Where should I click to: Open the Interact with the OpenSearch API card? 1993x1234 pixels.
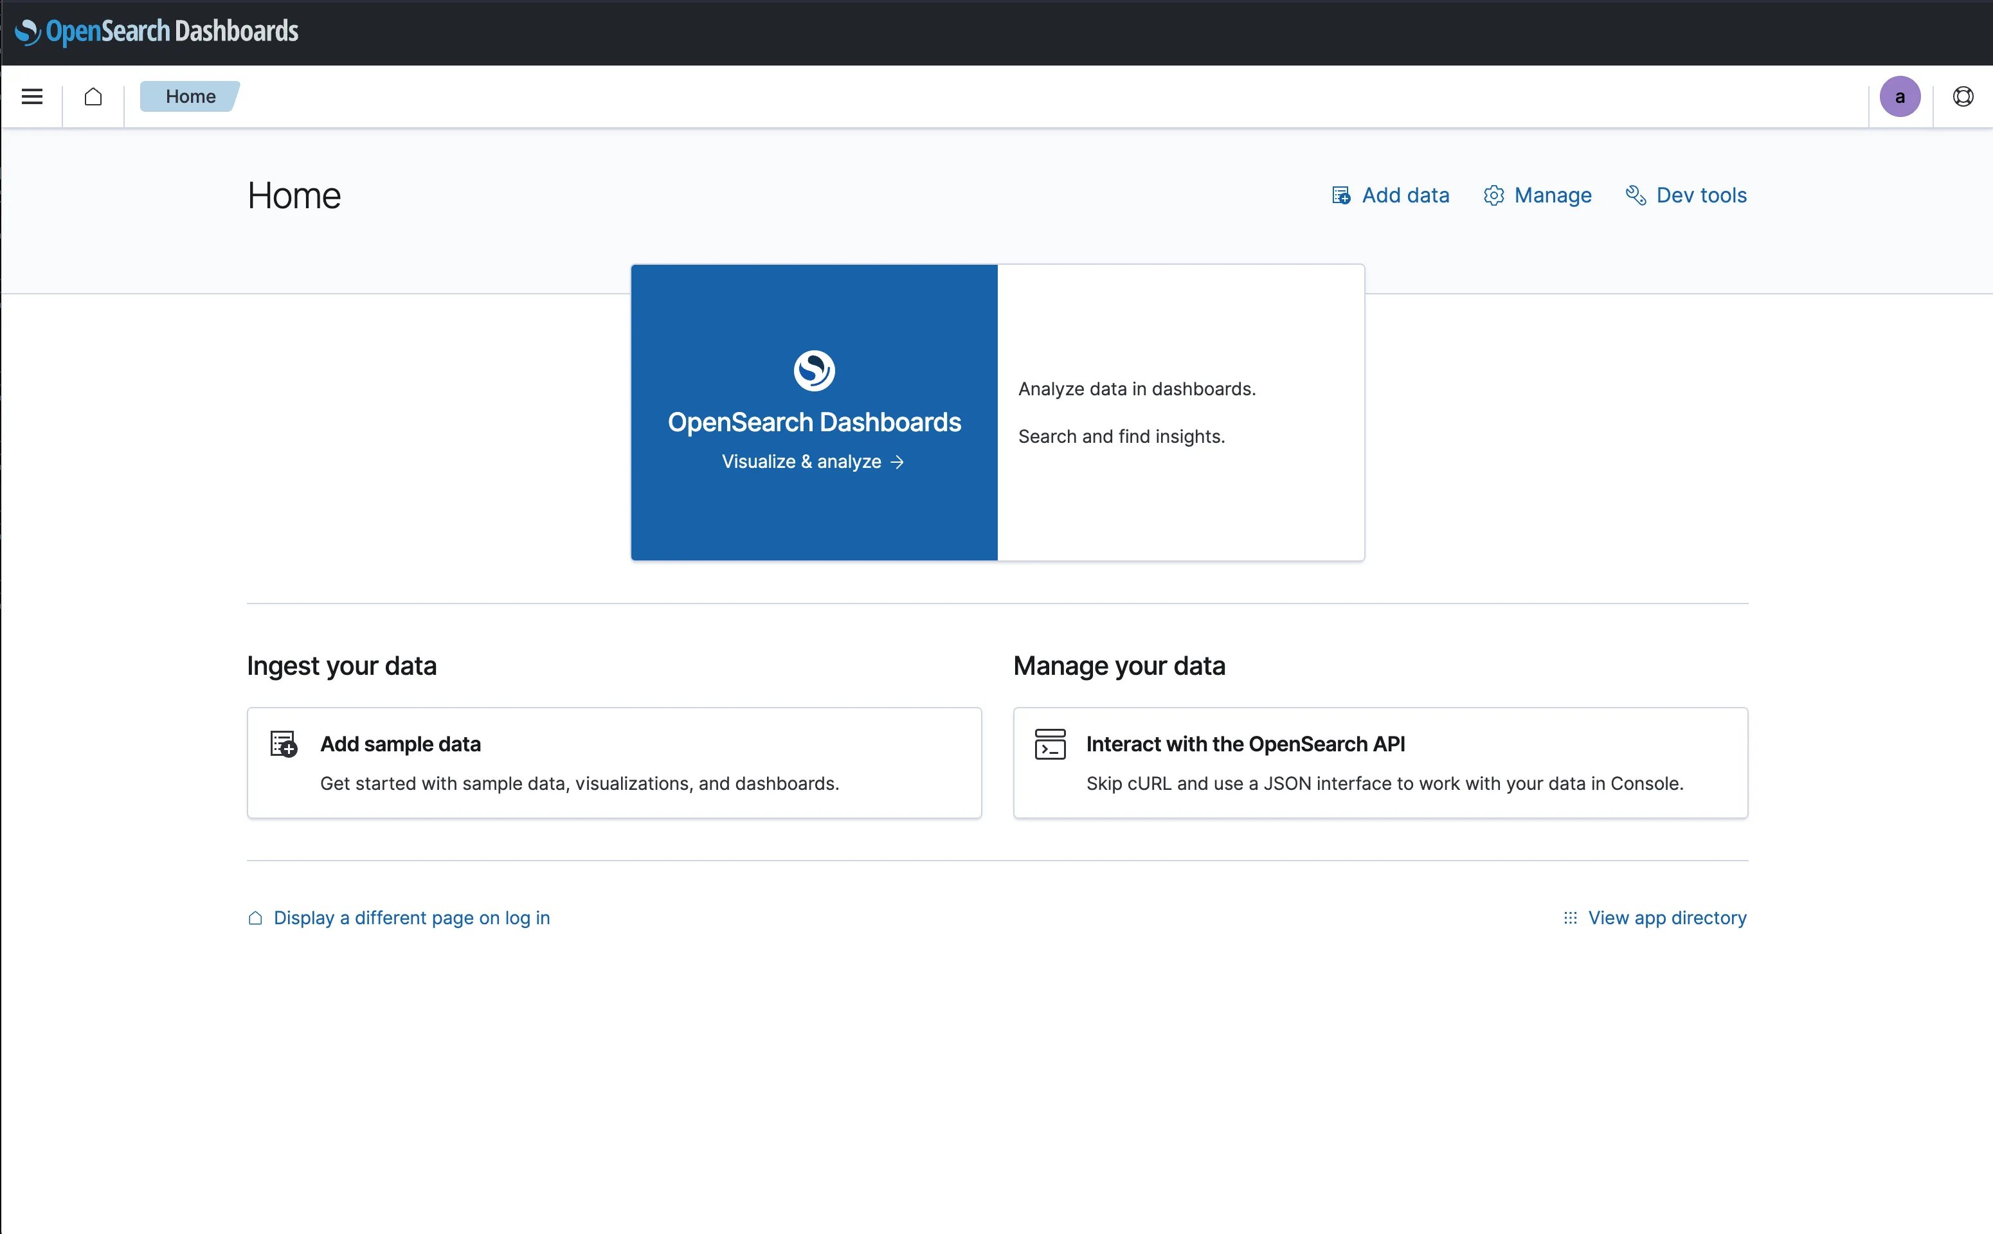click(x=1379, y=762)
